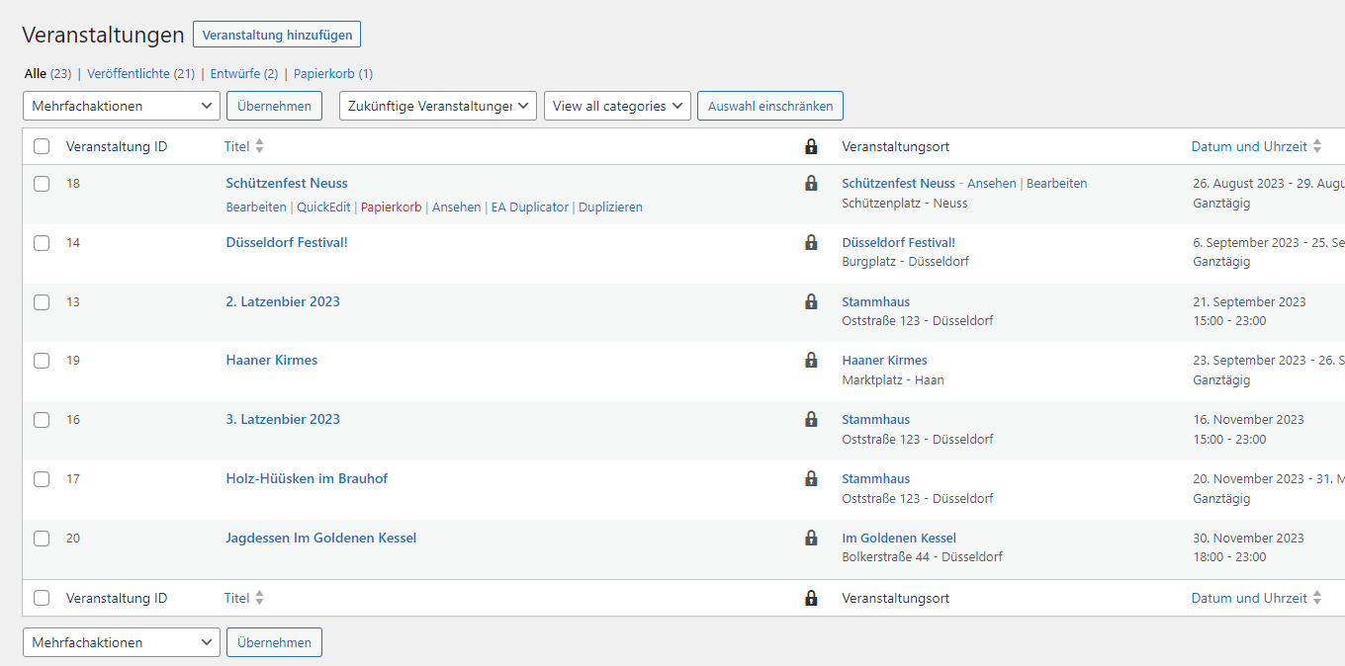Open the Stammhaus venue link for 3. Latzenbier

[x=875, y=419]
